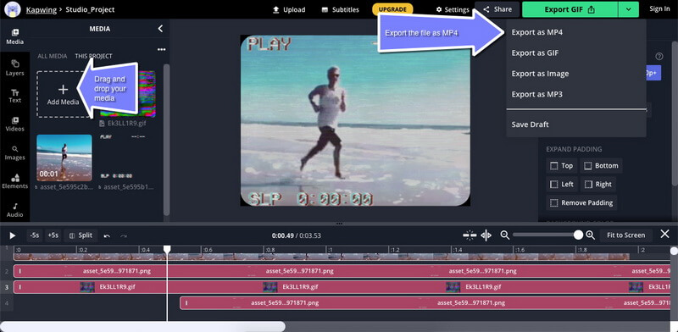Enable the Bottom padding checkbox

[x=587, y=165]
